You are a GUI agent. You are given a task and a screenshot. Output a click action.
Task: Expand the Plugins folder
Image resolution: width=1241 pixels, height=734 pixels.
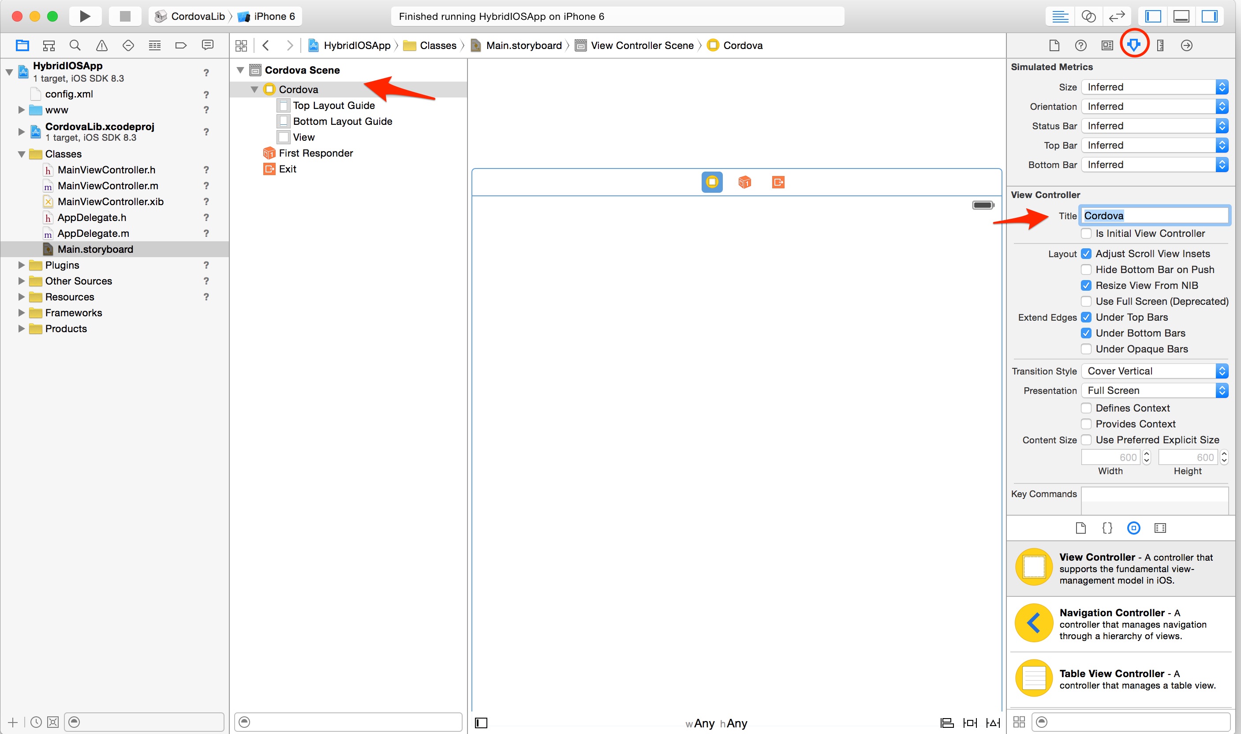21,265
